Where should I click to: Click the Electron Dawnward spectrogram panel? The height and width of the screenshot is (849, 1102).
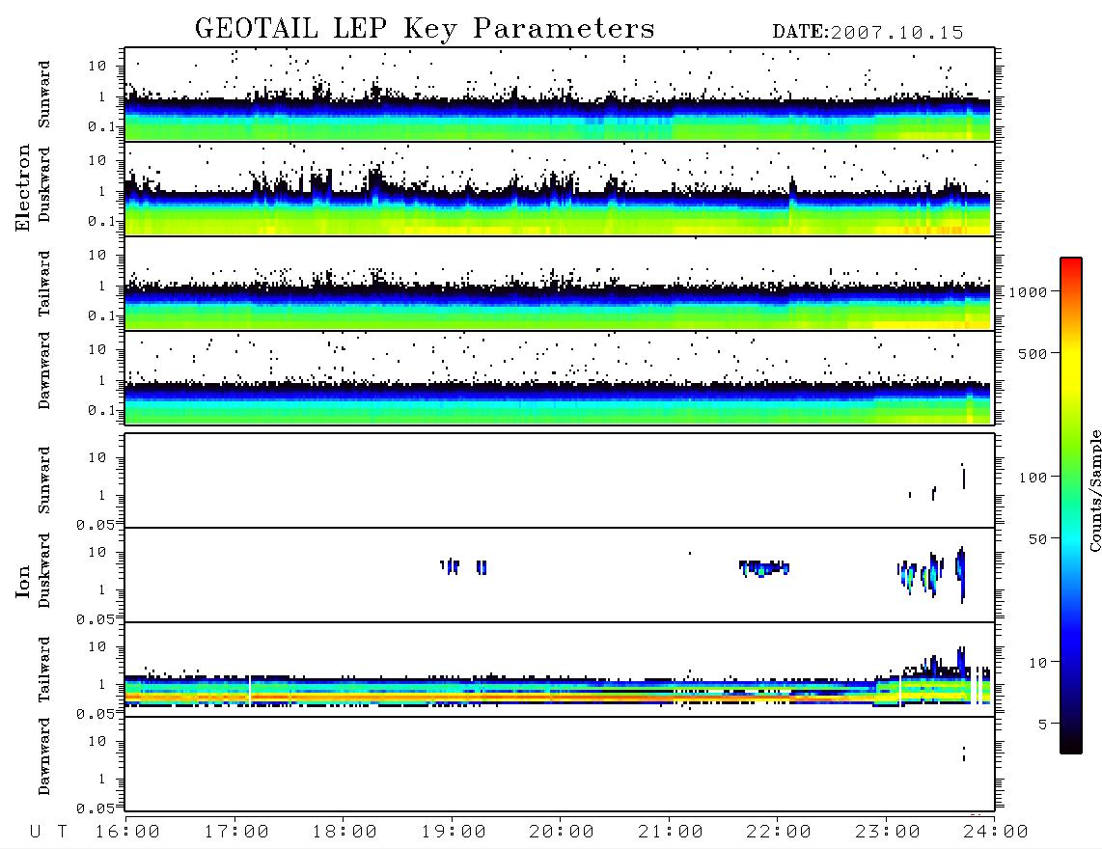coord(560,377)
